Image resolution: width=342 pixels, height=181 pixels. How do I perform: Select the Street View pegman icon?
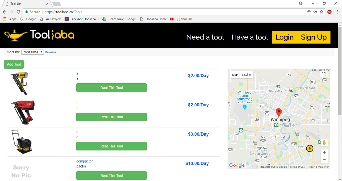pyautogui.click(x=324, y=143)
